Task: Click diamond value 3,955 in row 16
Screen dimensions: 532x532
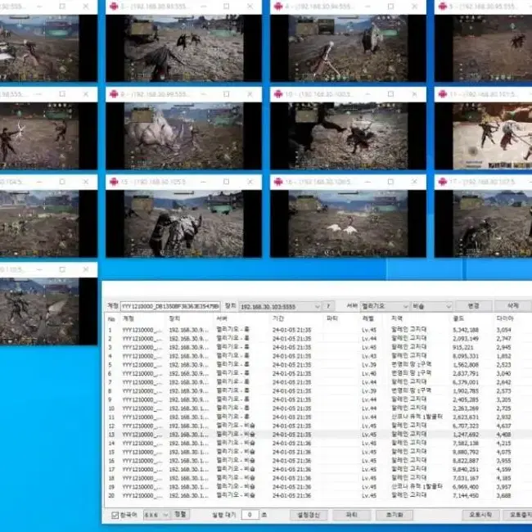Action: tap(504, 461)
